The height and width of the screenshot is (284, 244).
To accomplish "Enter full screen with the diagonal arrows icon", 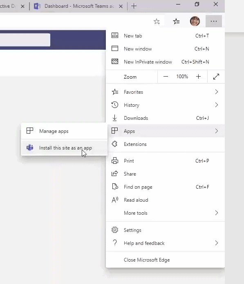I will point(216,77).
